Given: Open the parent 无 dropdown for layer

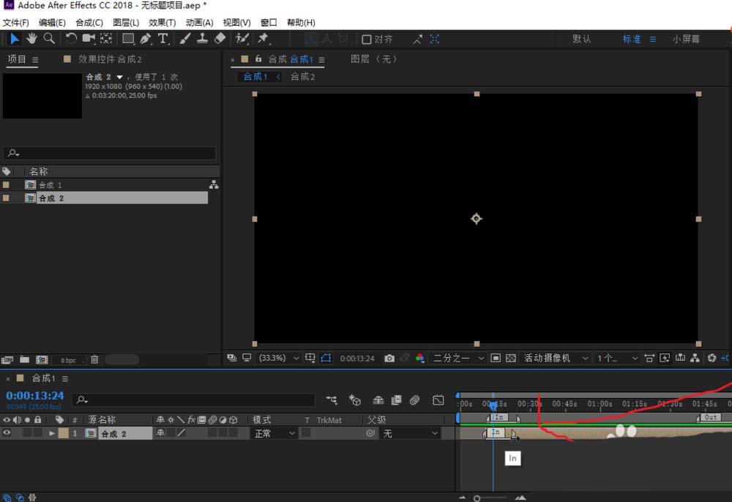Looking at the screenshot, I should click(411, 433).
